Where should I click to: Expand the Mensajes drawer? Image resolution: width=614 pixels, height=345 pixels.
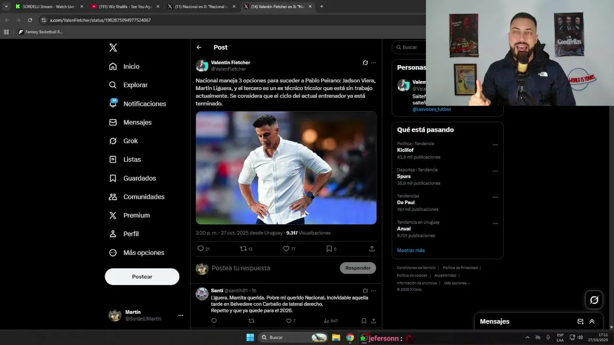(592, 322)
